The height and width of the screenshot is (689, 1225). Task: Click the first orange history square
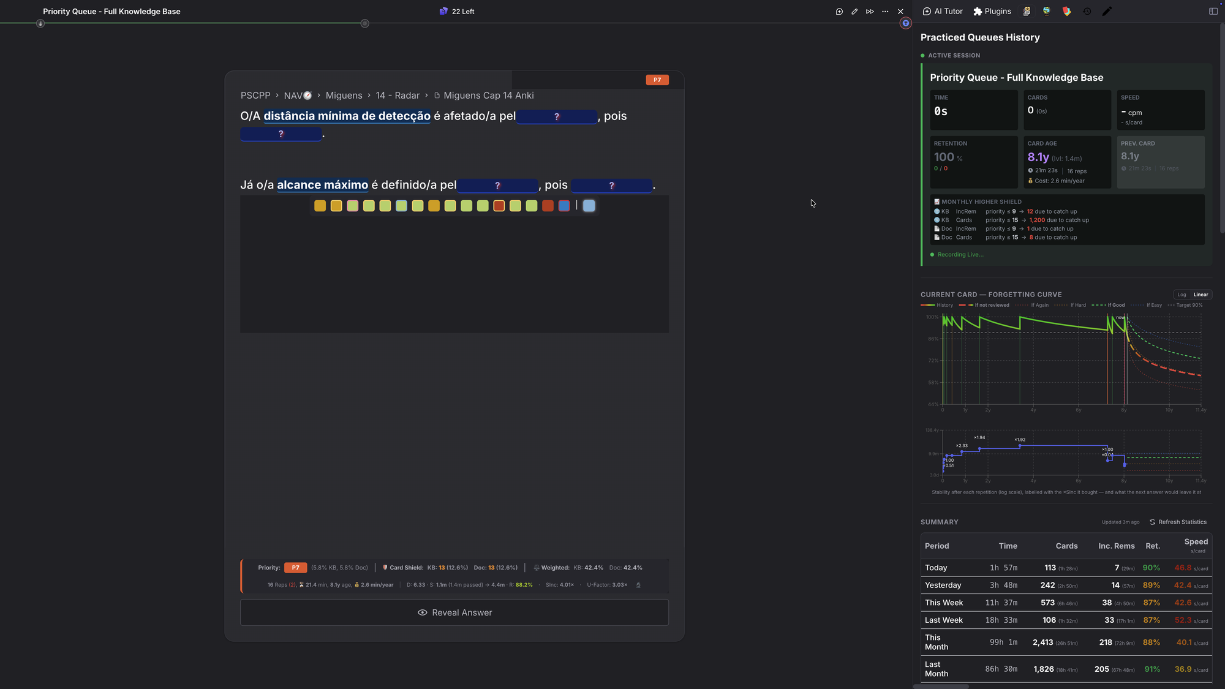click(x=320, y=206)
